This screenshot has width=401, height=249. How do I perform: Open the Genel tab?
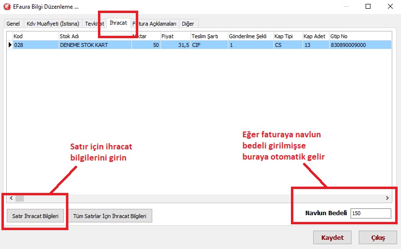pyautogui.click(x=13, y=23)
